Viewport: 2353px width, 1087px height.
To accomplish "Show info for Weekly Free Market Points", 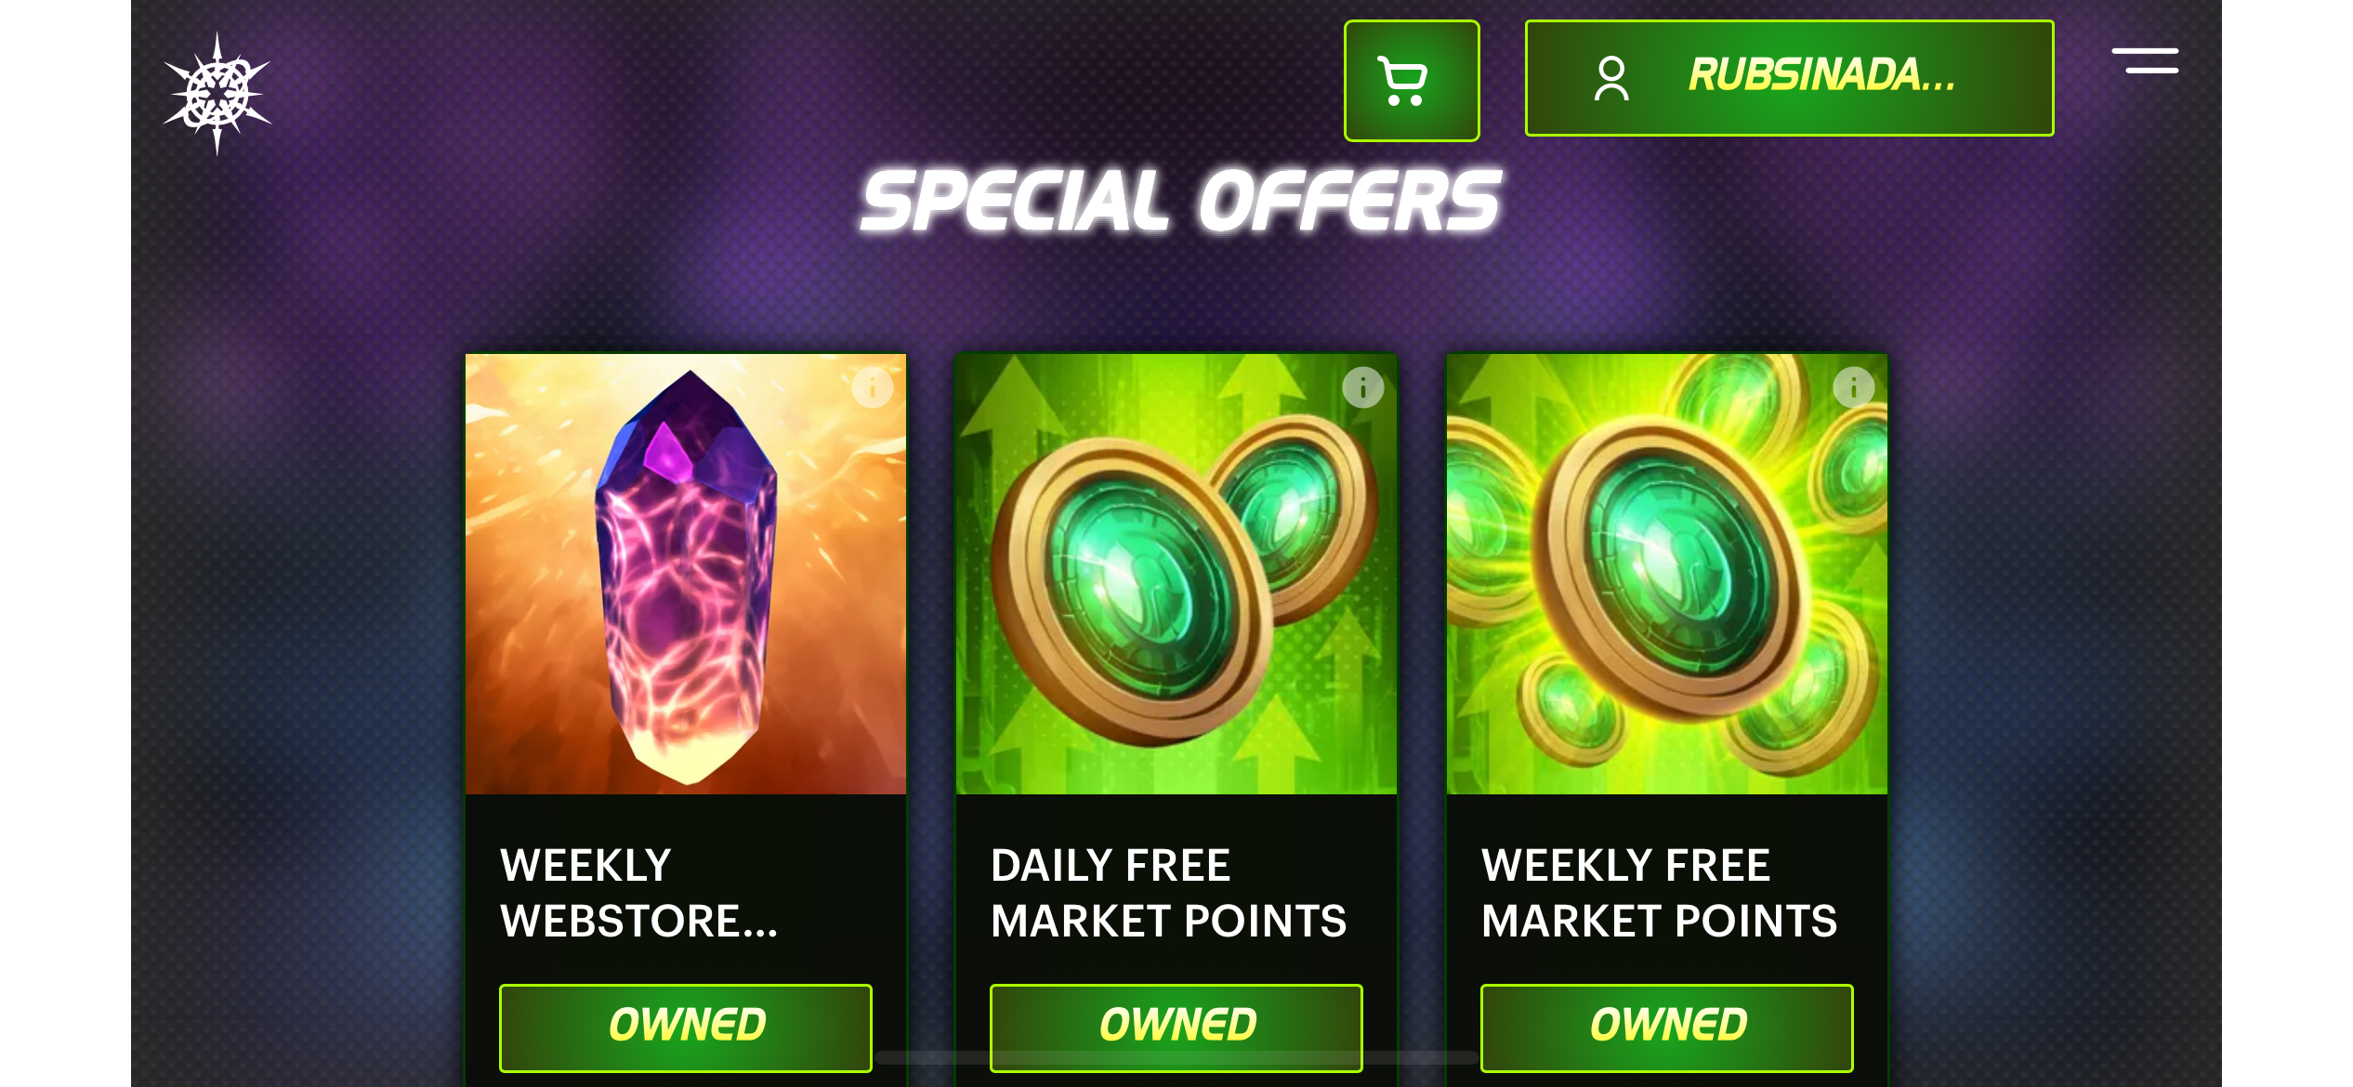I will tap(1853, 387).
